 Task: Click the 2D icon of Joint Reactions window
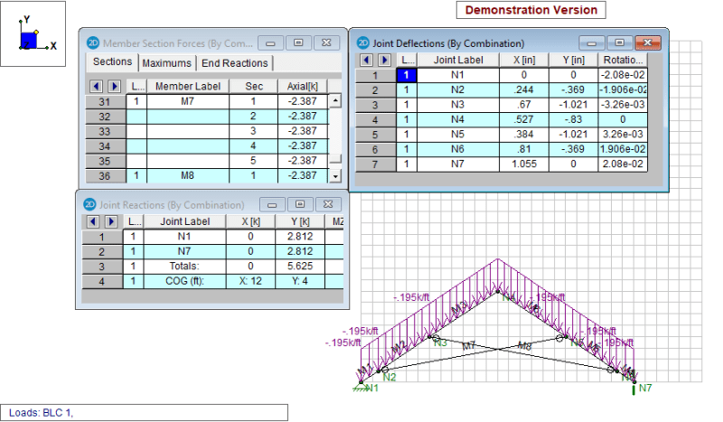point(89,204)
